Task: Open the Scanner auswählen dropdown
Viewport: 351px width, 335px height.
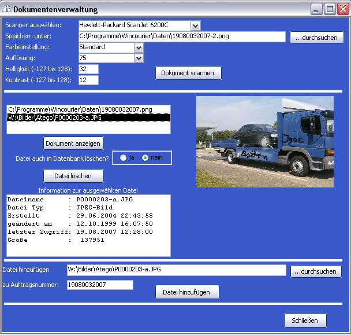Action: [x=195, y=25]
